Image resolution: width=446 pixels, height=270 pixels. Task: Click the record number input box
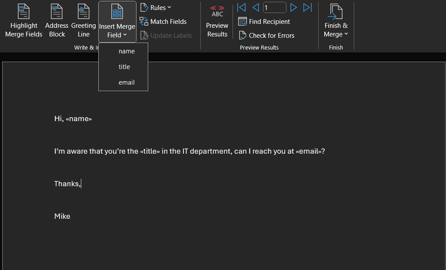pos(274,7)
